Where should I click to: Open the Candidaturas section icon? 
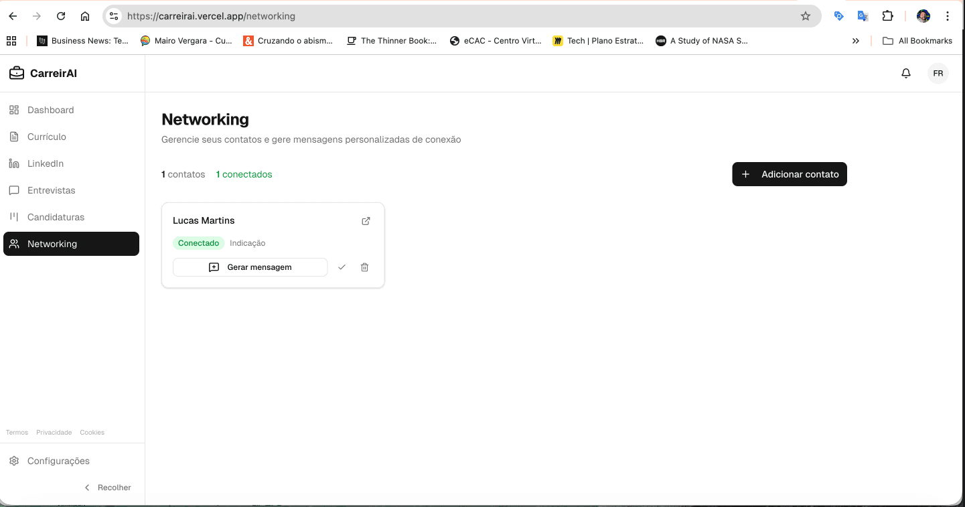[x=14, y=217]
